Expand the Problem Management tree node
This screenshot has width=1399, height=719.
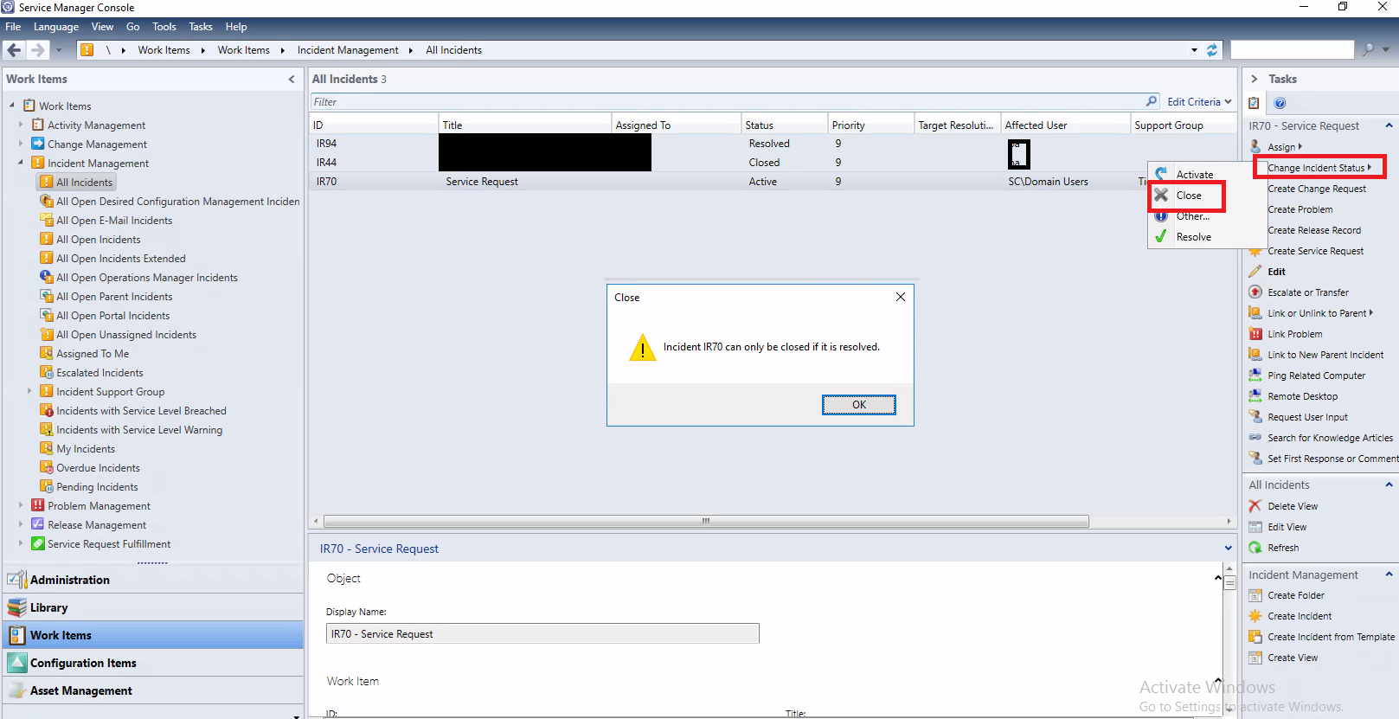[21, 505]
